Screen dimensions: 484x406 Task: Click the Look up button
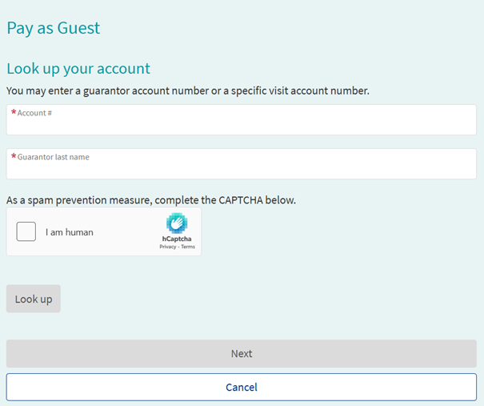(x=34, y=299)
